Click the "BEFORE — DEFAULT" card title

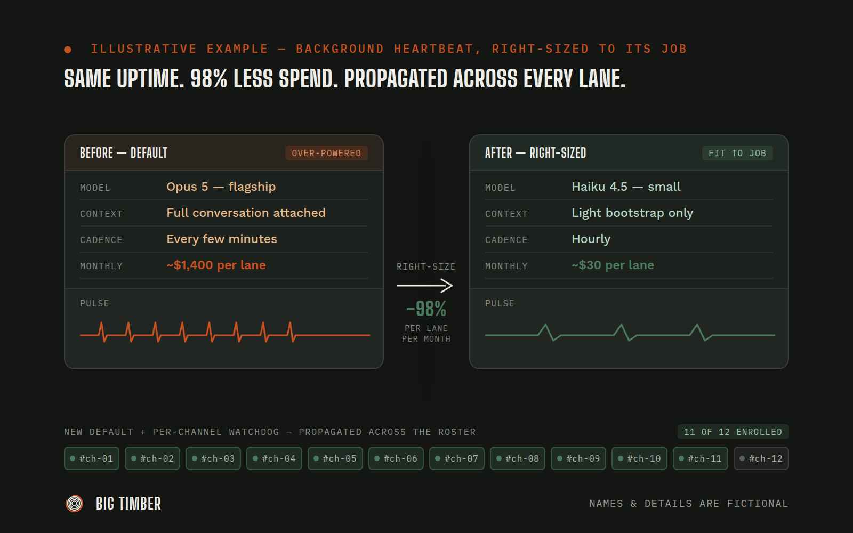click(124, 153)
